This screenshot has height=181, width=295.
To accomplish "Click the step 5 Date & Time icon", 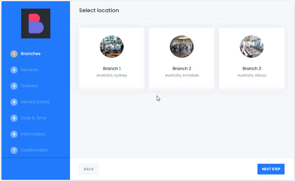I will 14,118.
